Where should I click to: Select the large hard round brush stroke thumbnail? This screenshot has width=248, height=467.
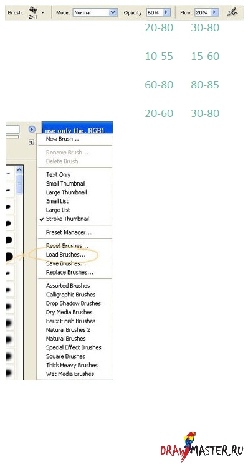coord(9,255)
